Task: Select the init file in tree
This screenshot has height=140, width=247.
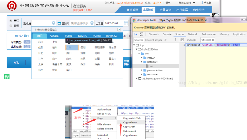Action: tap(151, 66)
